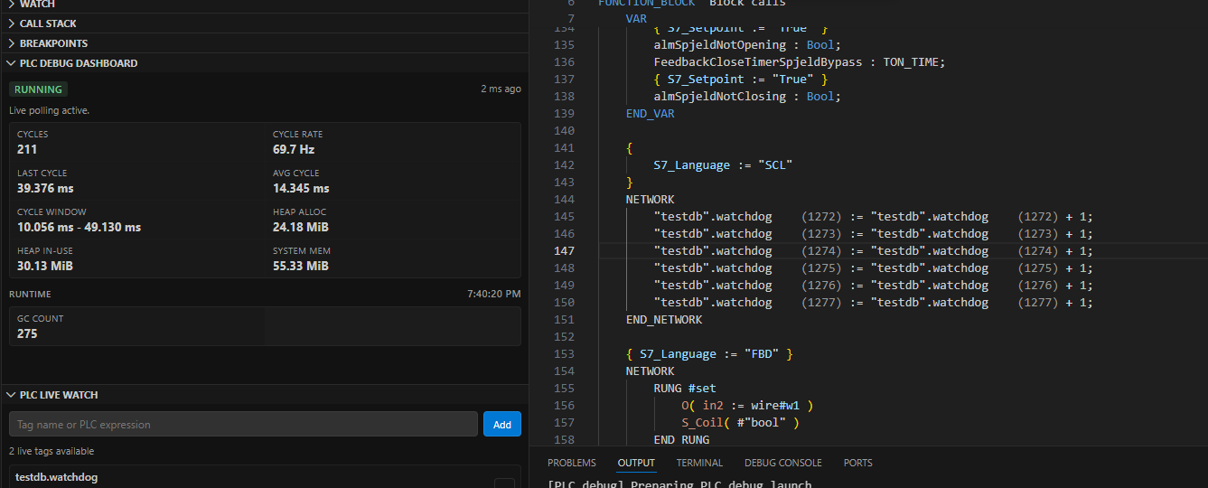
Task: Click the heap in-use value 30.13 MiB
Action: click(x=45, y=266)
